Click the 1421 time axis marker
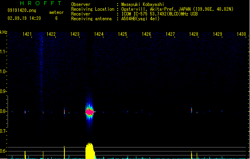The height and width of the screenshot is (159, 250). [x=27, y=34]
